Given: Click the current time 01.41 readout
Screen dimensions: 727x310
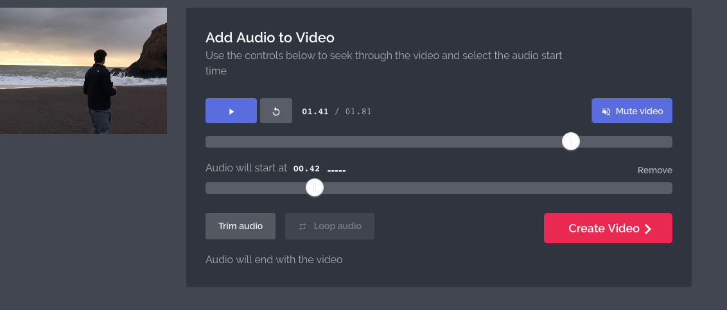Looking at the screenshot, I should tap(315, 112).
